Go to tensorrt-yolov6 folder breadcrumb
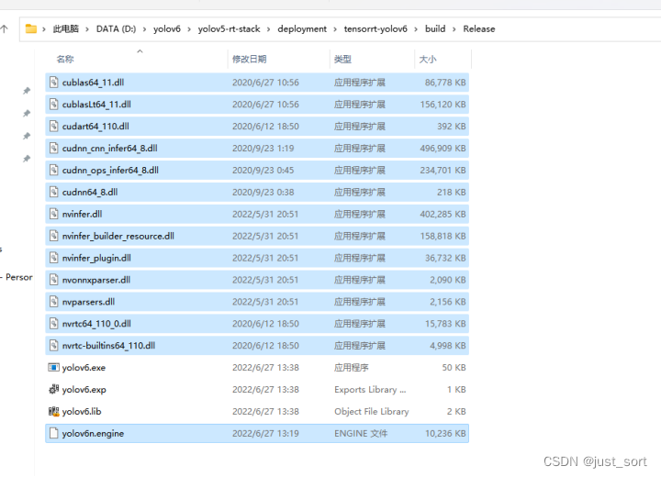 pos(375,28)
